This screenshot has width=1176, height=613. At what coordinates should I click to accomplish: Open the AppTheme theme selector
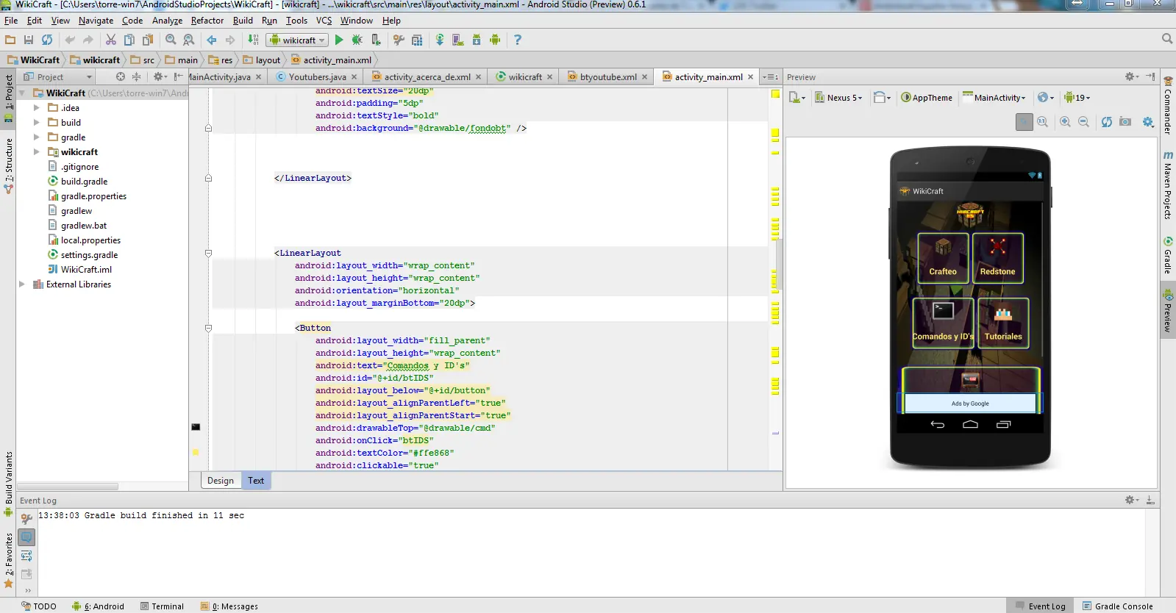click(927, 98)
